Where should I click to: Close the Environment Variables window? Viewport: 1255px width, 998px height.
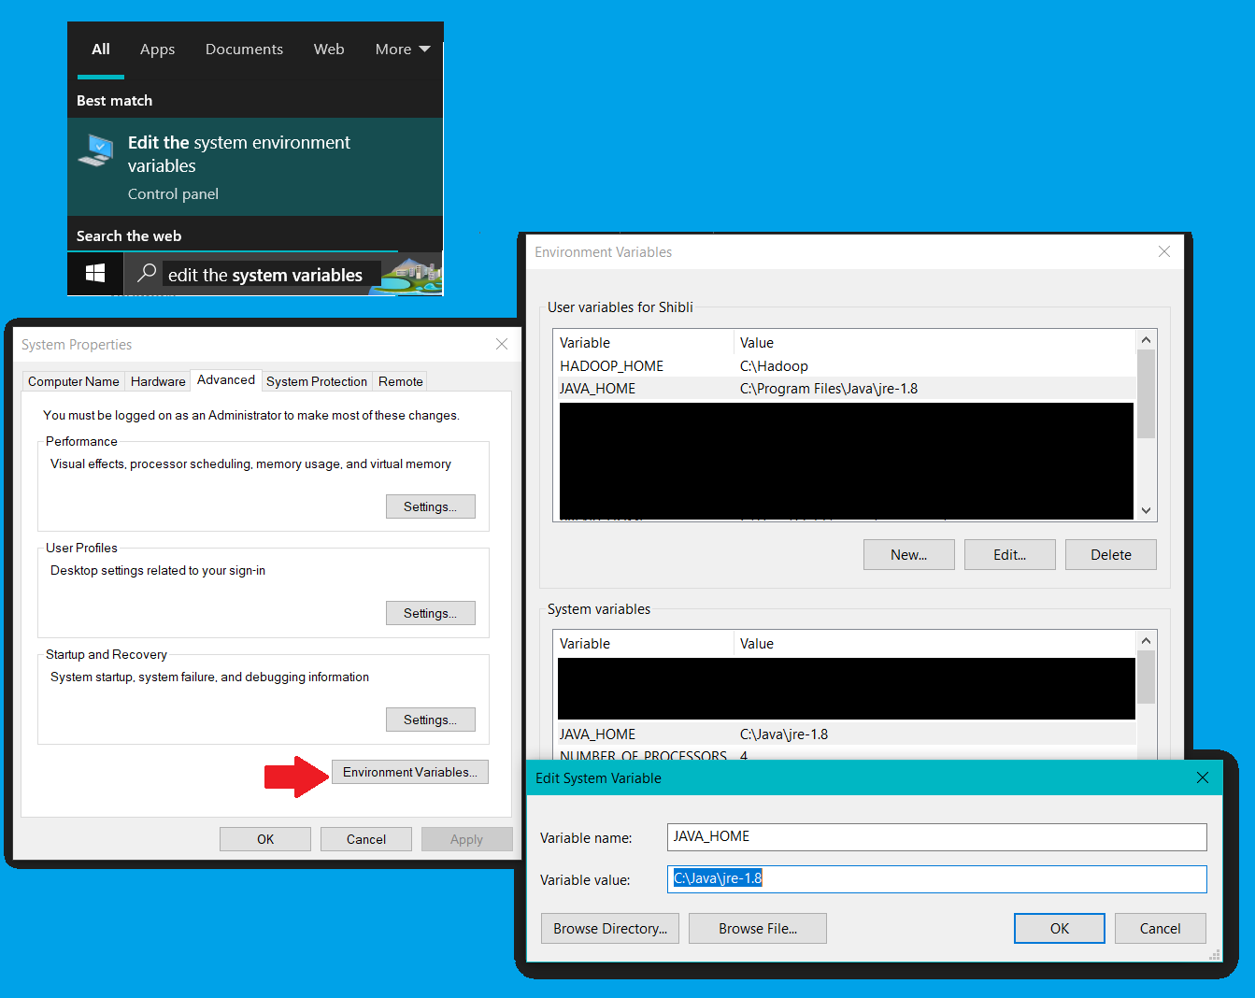1164,251
